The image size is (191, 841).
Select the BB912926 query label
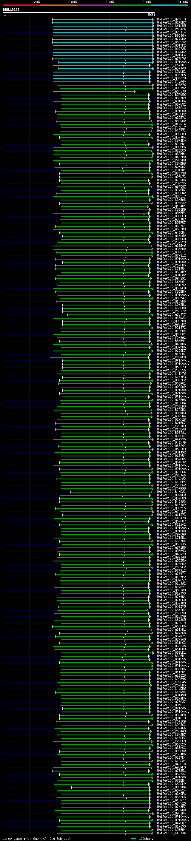pyautogui.click(x=11, y=10)
